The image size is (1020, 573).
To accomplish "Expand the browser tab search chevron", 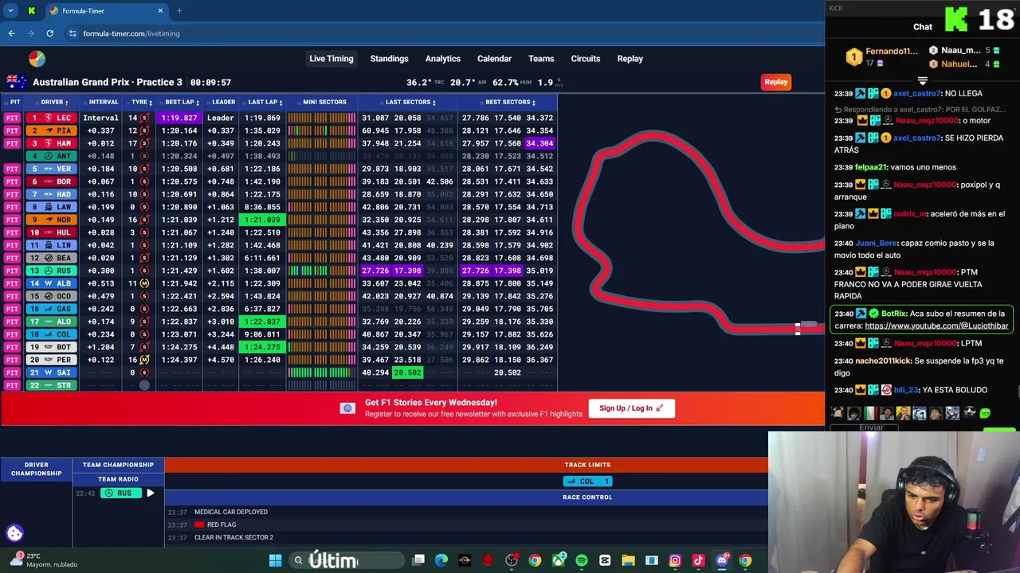I will pyautogui.click(x=10, y=11).
